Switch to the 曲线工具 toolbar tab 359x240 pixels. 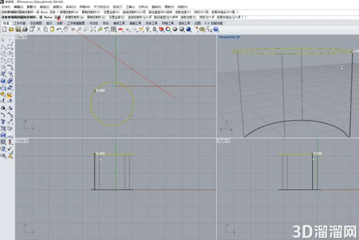119,23
